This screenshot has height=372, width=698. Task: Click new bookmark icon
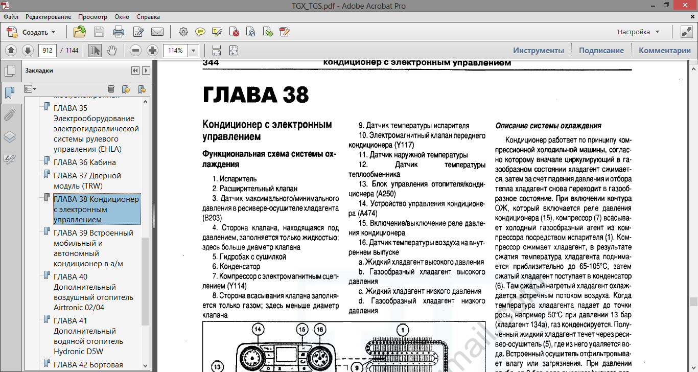[126, 89]
